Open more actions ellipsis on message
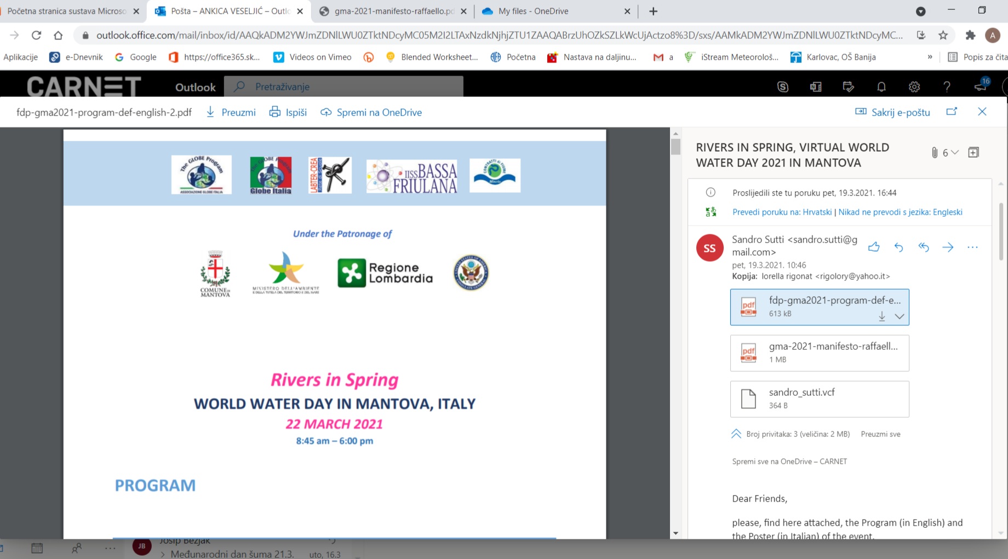 point(972,247)
